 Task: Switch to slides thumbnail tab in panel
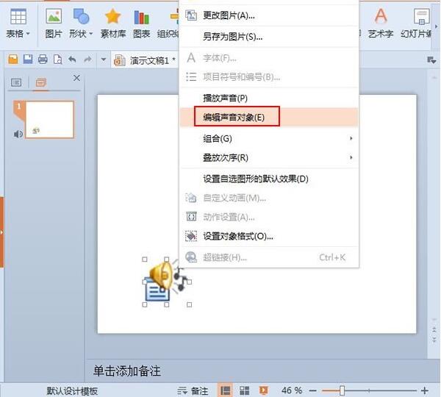(40, 82)
